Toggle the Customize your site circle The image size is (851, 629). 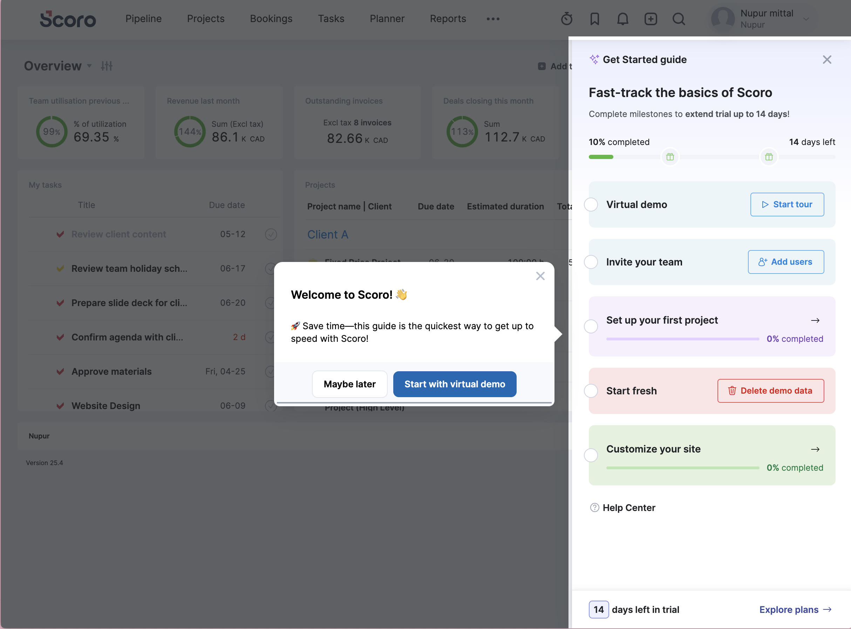click(x=591, y=455)
